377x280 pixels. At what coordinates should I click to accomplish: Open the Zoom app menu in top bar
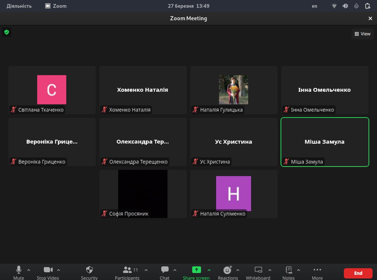point(56,6)
